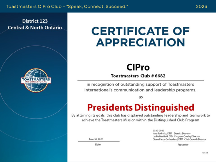Click the 'CIPro' club name
This screenshot has width=216, height=162.
pyautogui.click(x=138, y=67)
